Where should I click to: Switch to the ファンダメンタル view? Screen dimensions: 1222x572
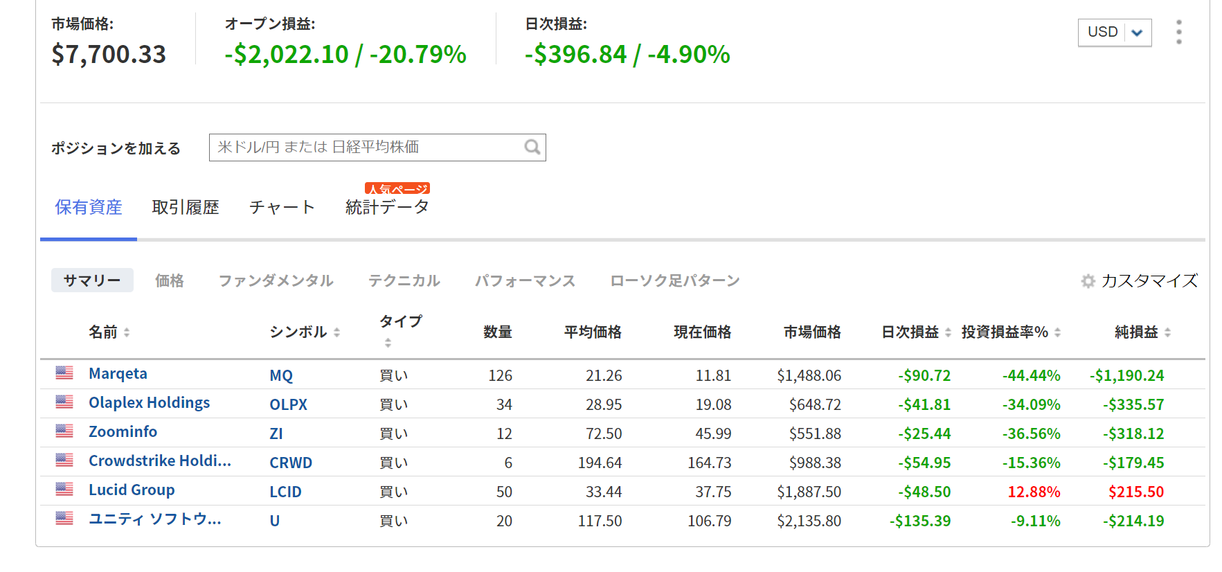(276, 280)
